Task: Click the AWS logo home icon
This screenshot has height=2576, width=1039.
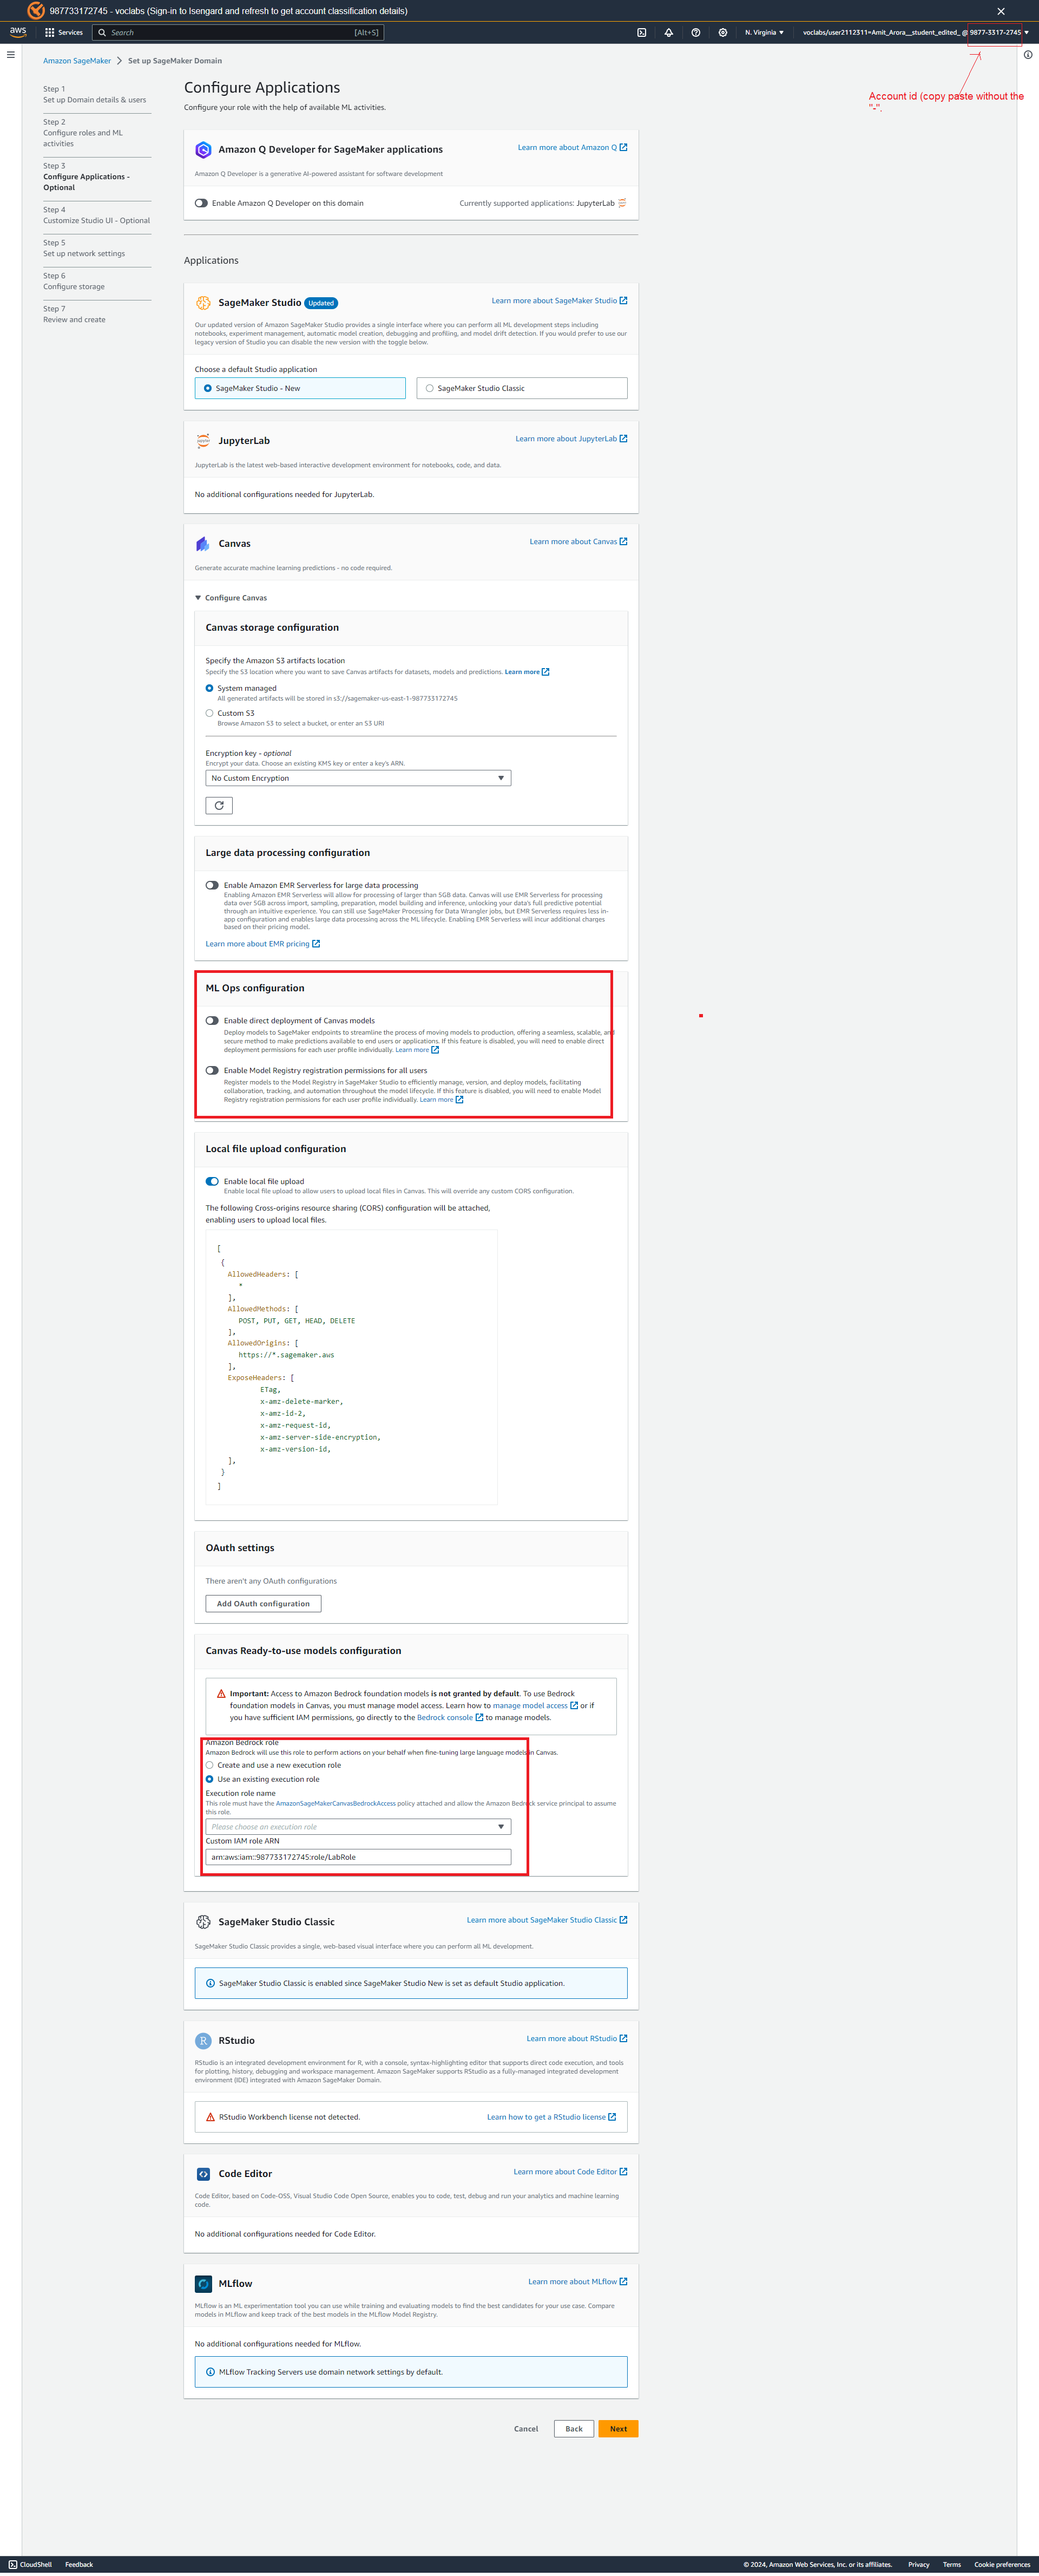Action: point(18,32)
